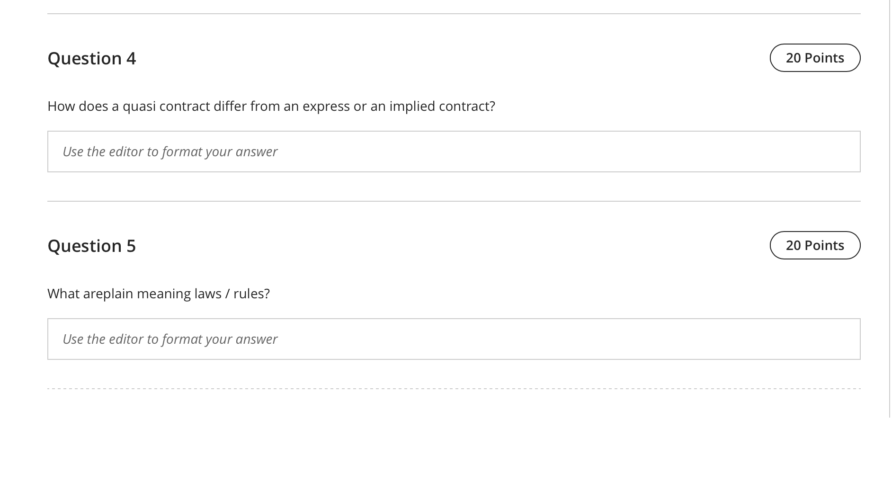Screen dimensions: 892x482
Task: Click the plain meaning laws question text
Action: click(159, 293)
